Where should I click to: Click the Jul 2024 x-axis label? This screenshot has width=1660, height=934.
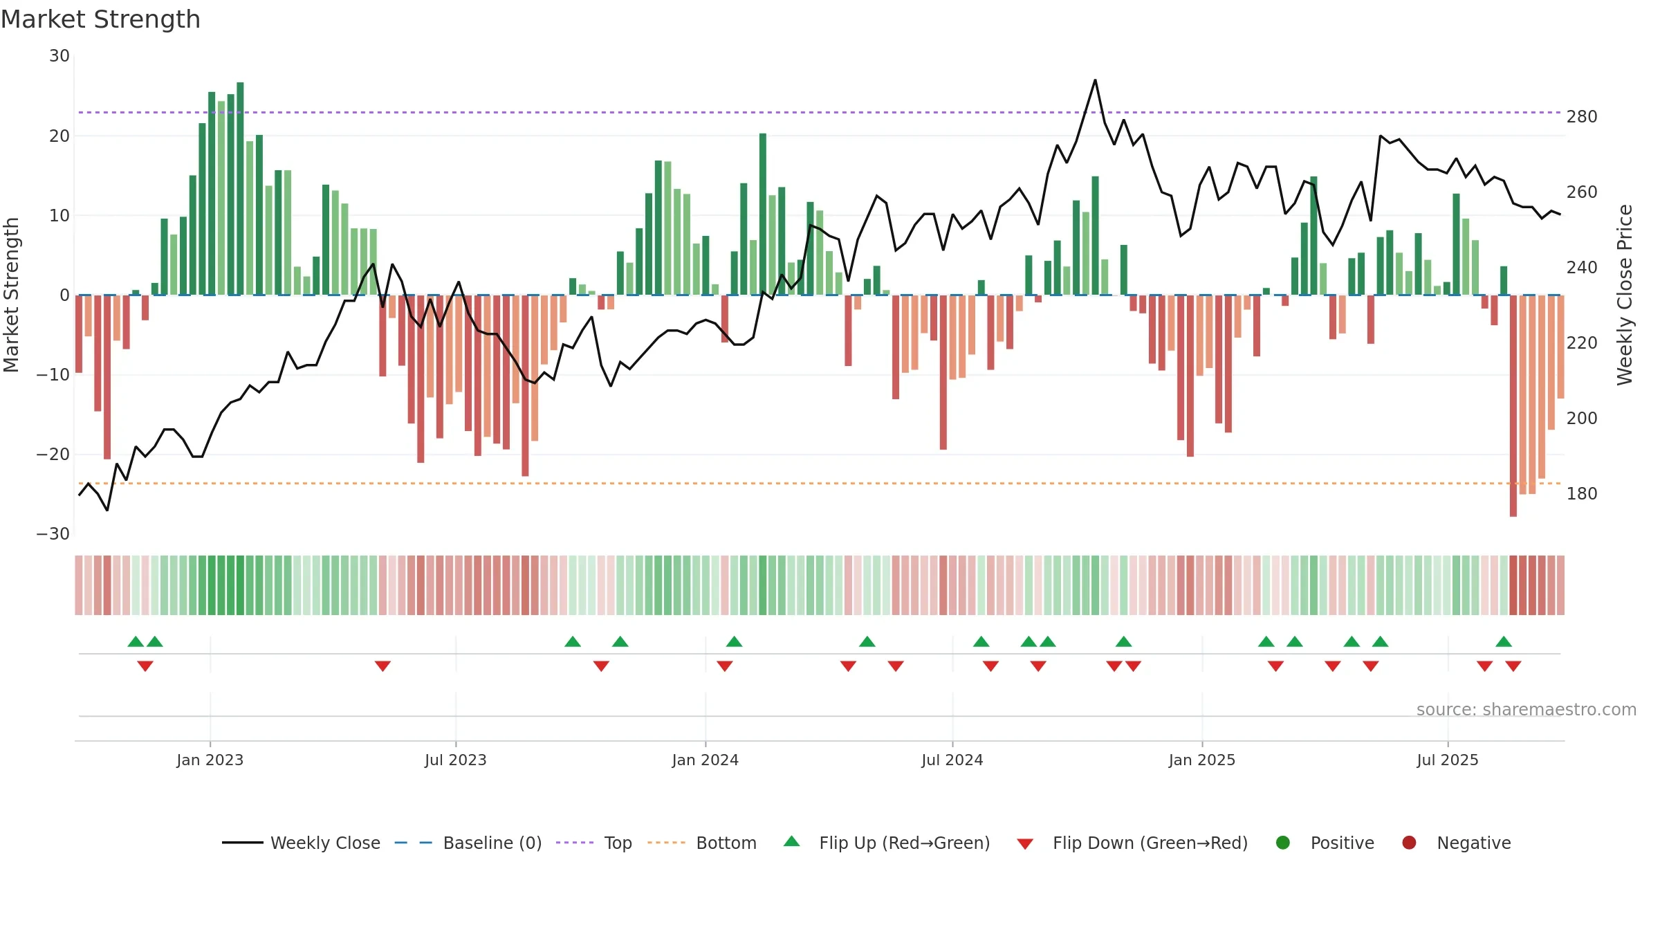tap(952, 760)
